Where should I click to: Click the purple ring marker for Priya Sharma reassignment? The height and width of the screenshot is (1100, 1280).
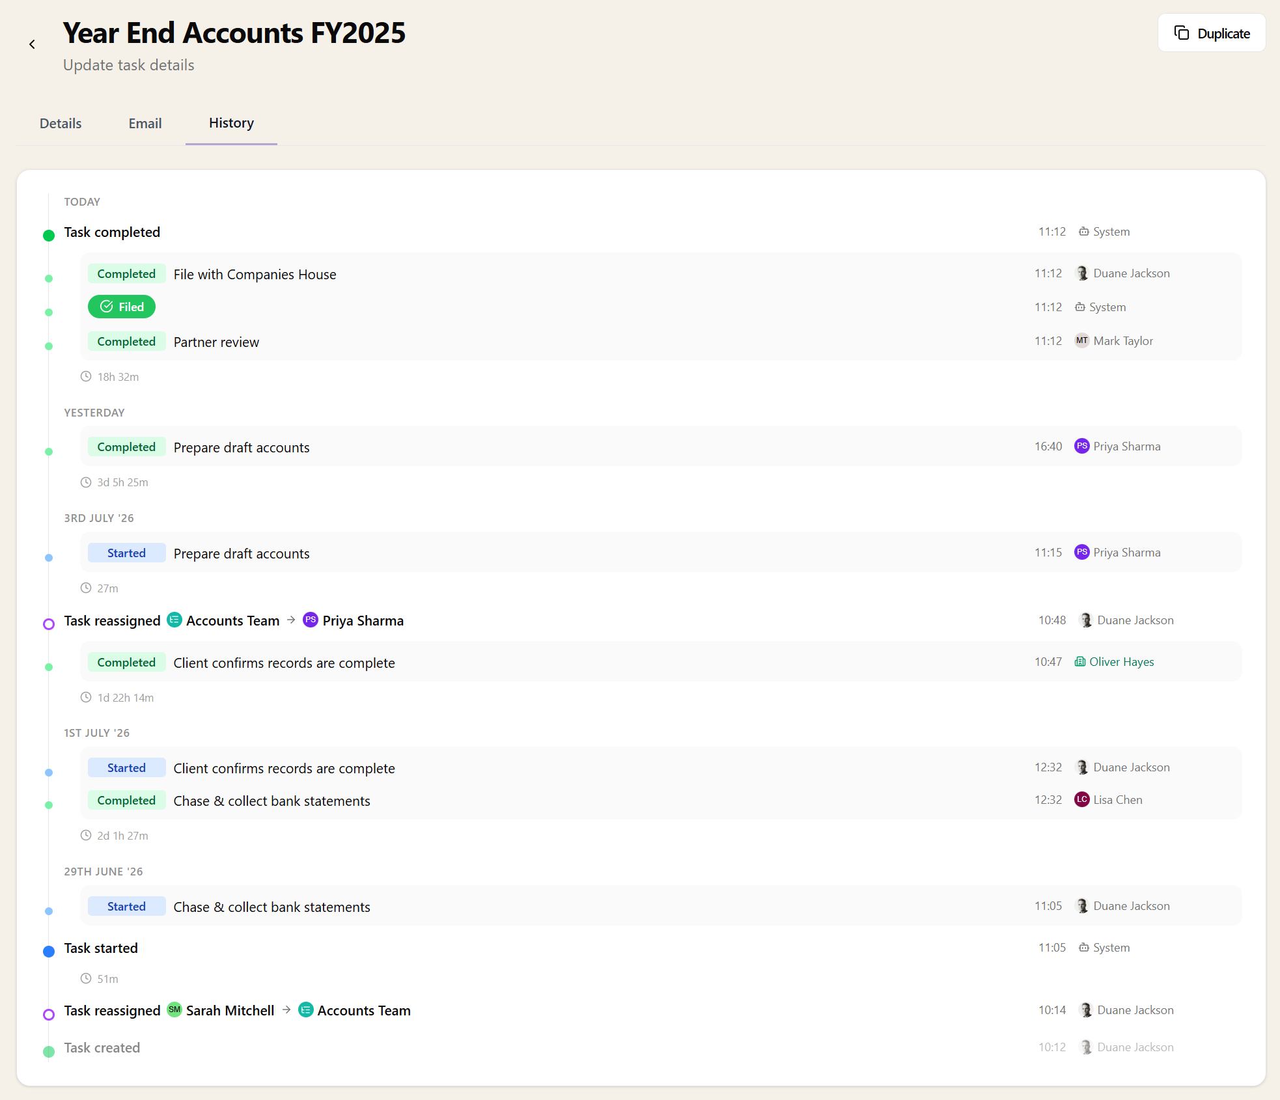pyautogui.click(x=49, y=624)
